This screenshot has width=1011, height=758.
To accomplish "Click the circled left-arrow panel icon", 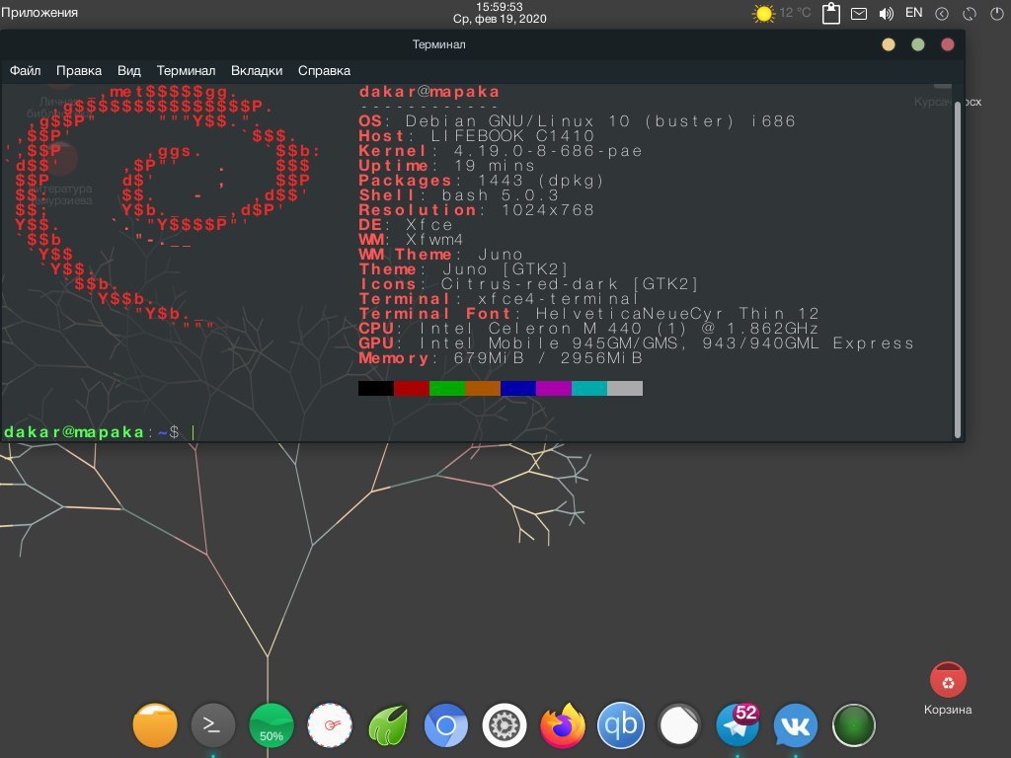I will pyautogui.click(x=942, y=14).
